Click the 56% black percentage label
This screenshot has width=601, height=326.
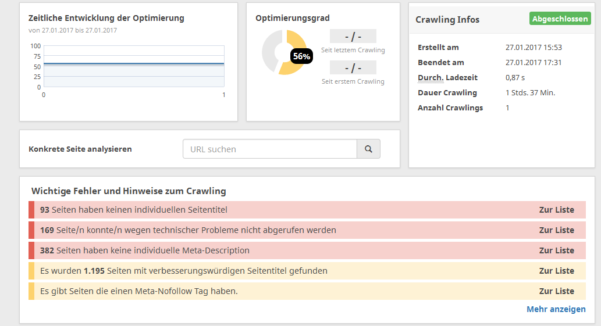click(301, 56)
